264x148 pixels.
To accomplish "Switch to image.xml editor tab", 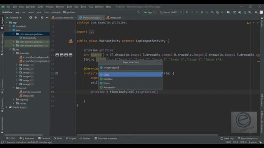I will click(115, 18).
